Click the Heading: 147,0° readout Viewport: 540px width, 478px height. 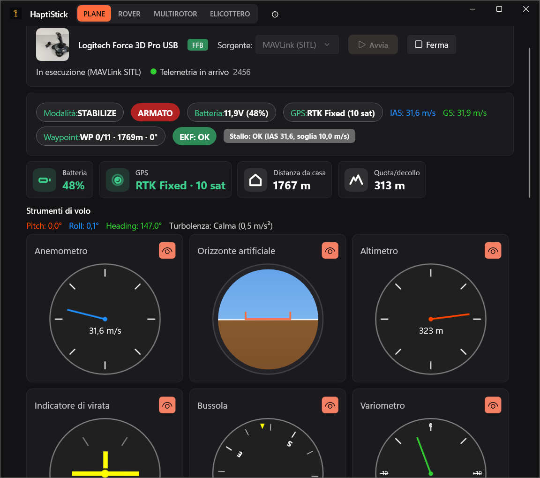tap(134, 226)
